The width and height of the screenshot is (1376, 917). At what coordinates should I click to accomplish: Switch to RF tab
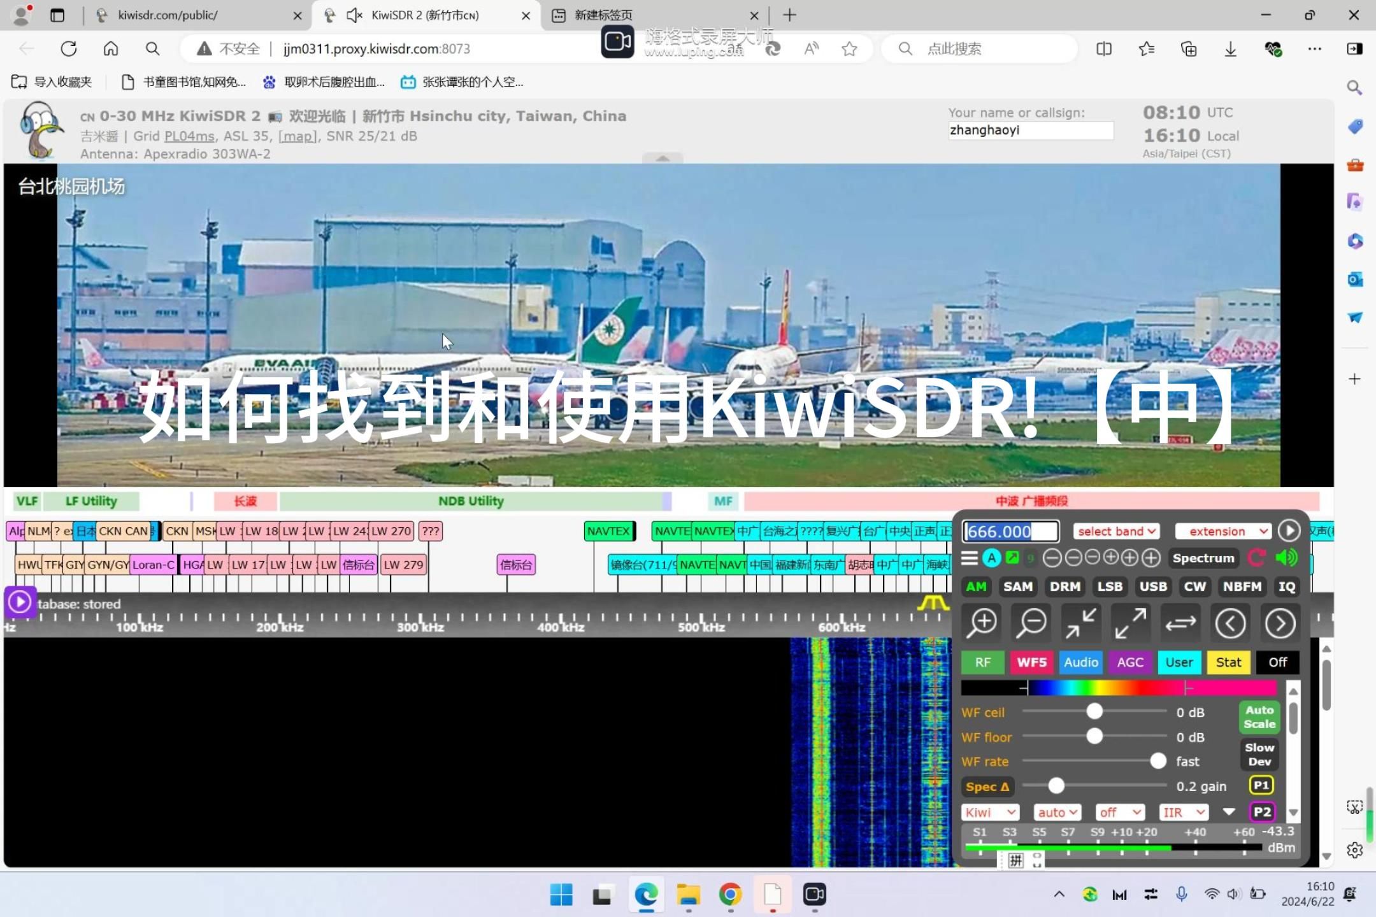click(x=982, y=662)
